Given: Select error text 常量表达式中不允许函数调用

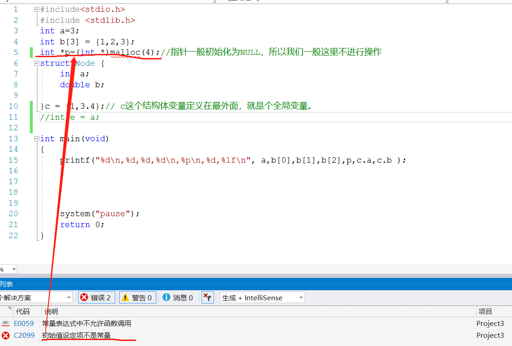Looking at the screenshot, I should [87, 324].
